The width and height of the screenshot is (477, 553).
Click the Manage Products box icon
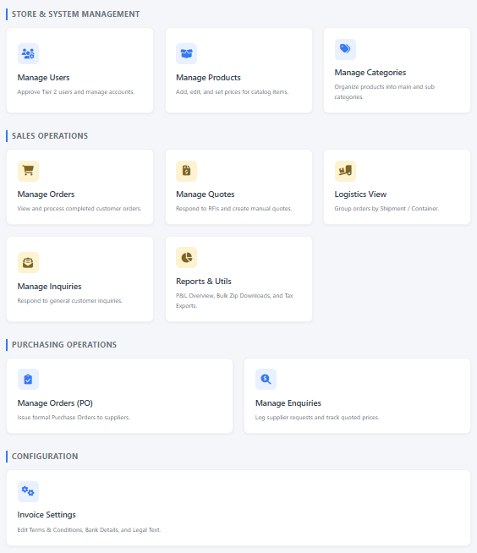point(186,53)
